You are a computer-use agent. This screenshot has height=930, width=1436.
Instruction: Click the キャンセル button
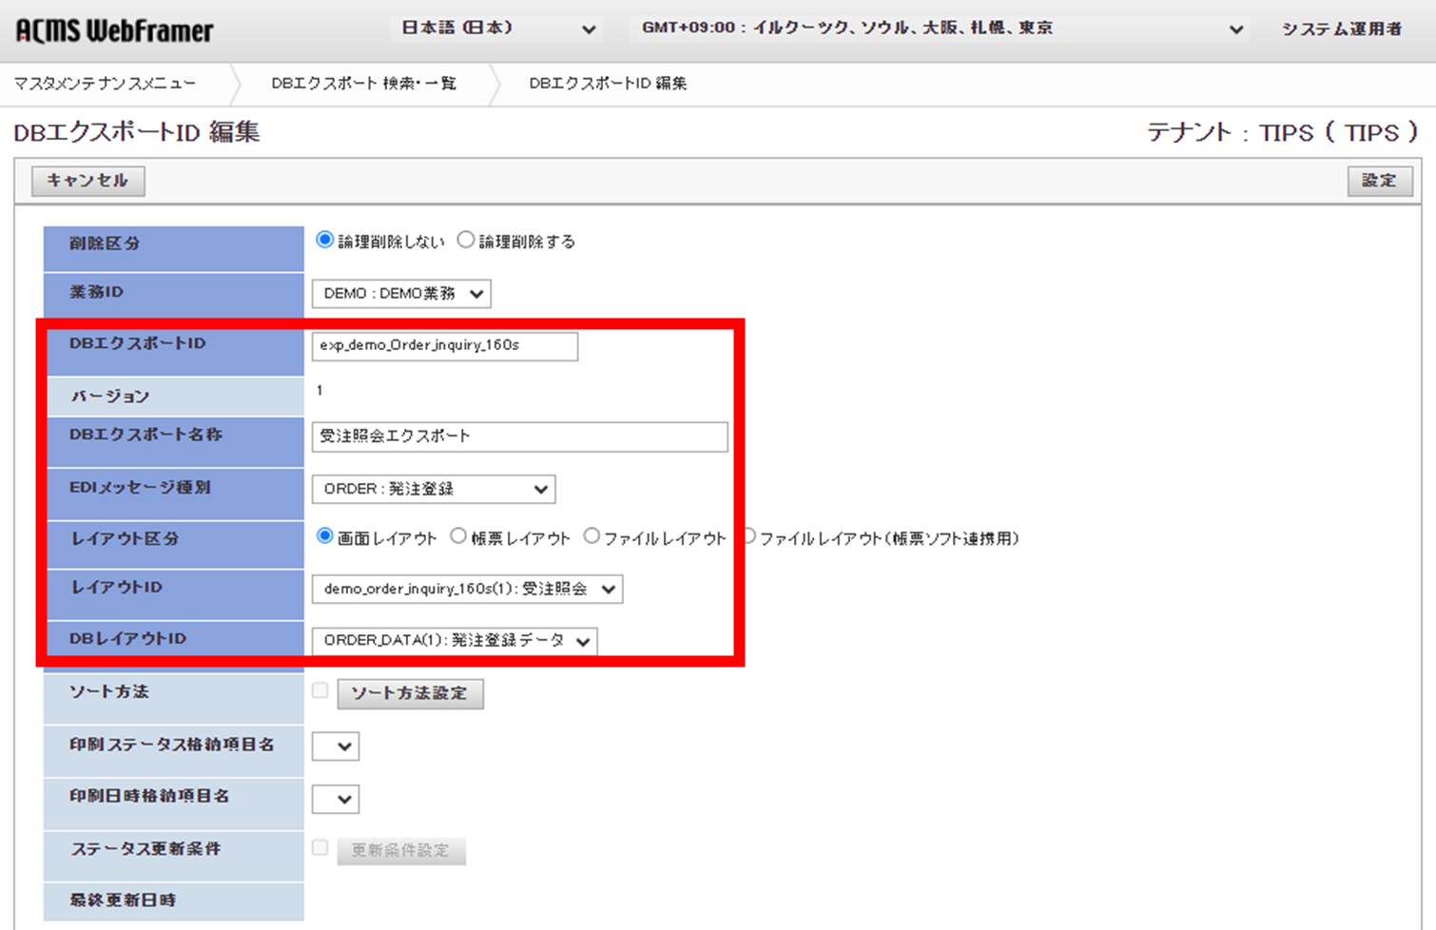[87, 181]
